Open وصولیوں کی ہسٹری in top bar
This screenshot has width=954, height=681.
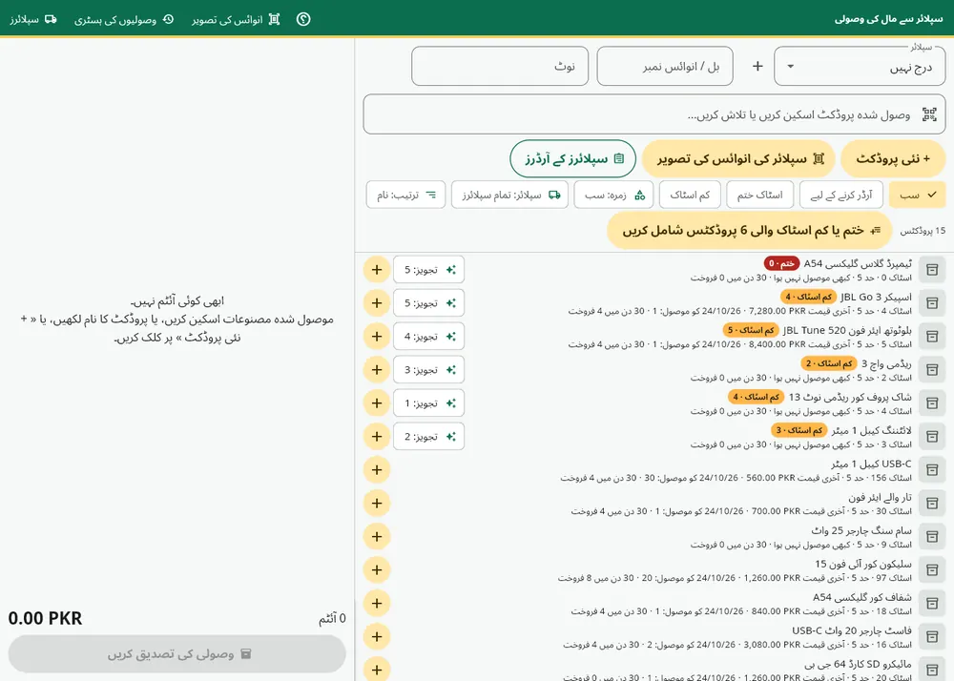click(124, 19)
